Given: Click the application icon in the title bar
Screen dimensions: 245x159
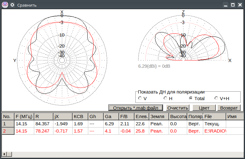Looking at the screenshot, I should (x=5, y=5).
